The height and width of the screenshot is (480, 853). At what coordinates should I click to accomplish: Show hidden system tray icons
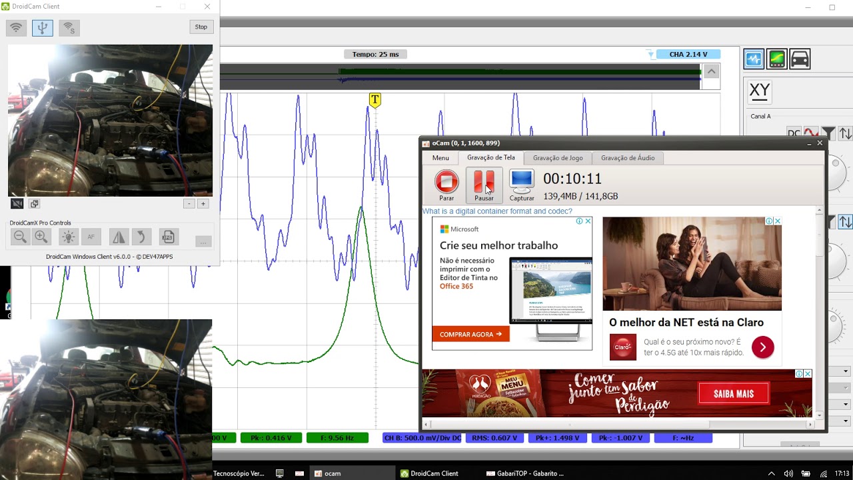click(772, 473)
